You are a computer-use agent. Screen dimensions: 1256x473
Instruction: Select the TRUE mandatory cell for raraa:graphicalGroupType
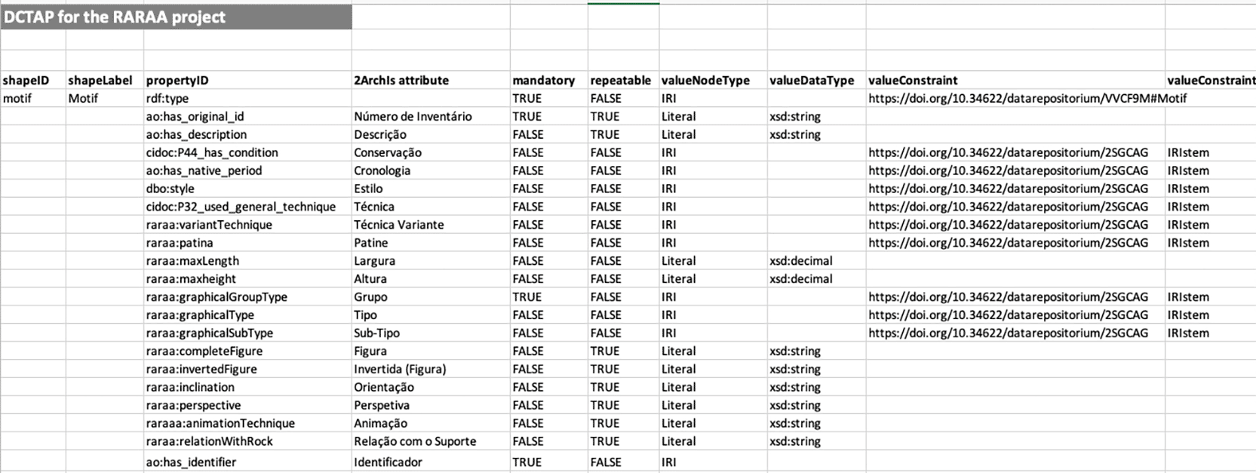click(x=548, y=296)
